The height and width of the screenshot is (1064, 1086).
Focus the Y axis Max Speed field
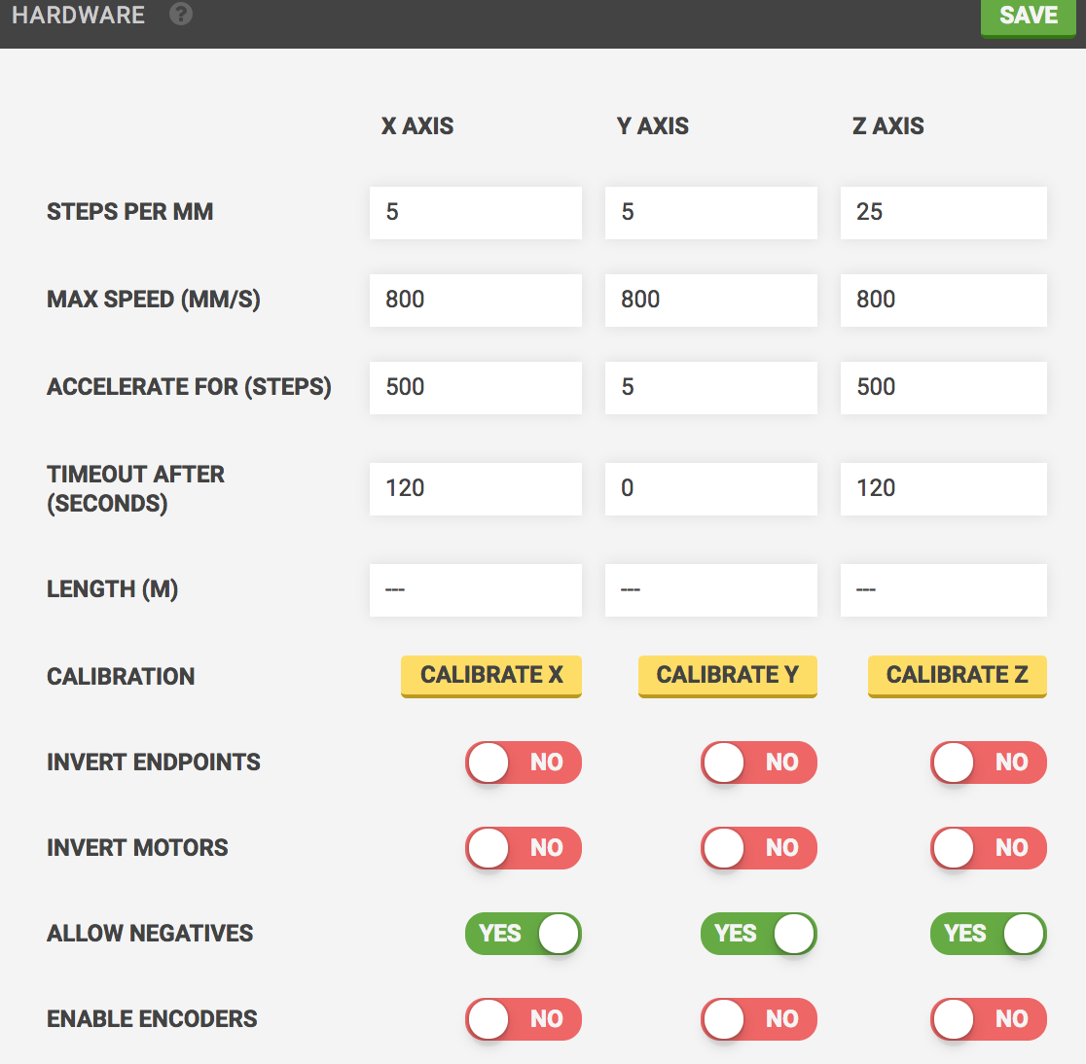(711, 300)
